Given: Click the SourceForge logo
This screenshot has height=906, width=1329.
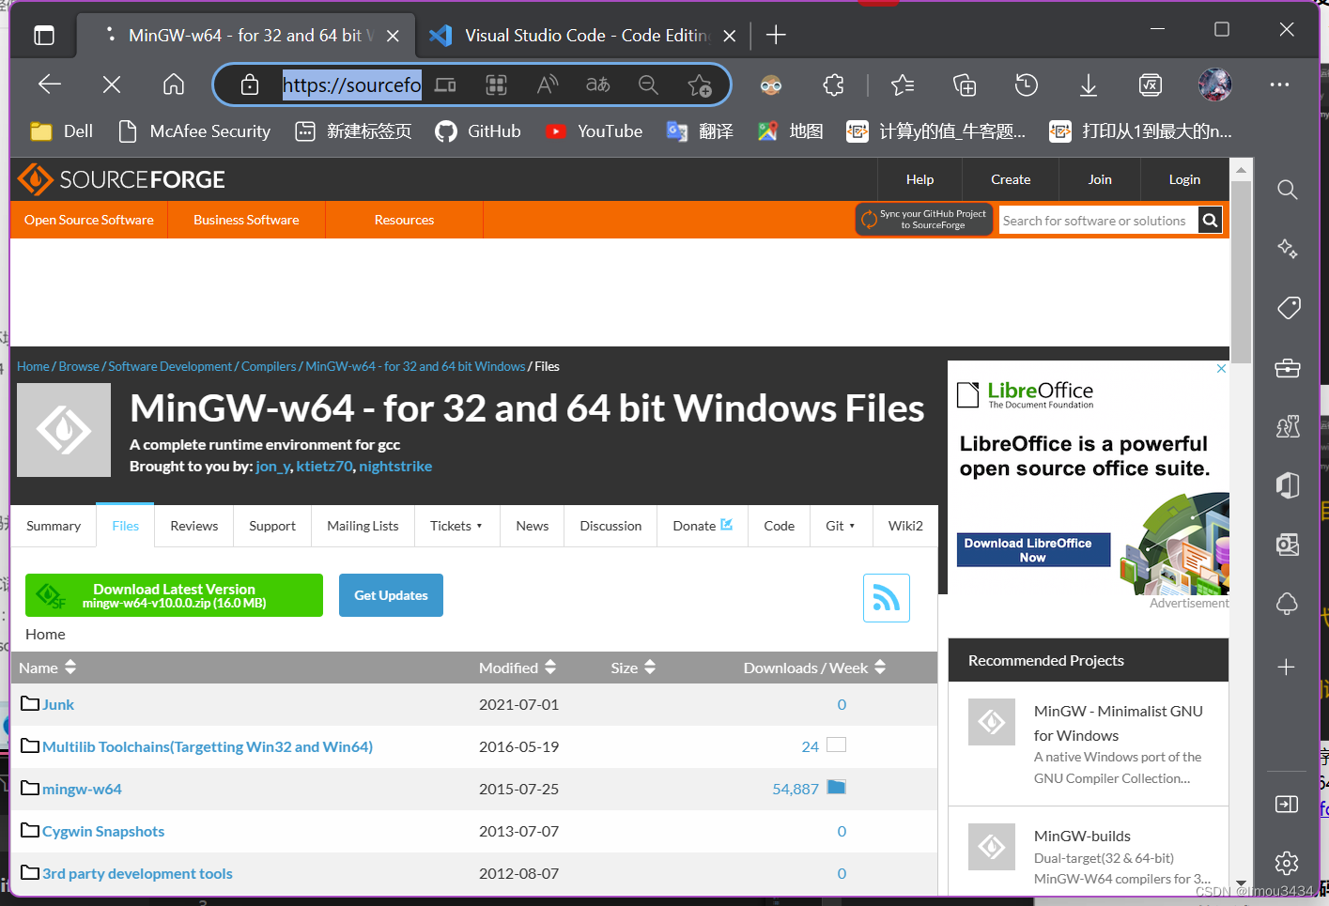Looking at the screenshot, I should tap(121, 179).
